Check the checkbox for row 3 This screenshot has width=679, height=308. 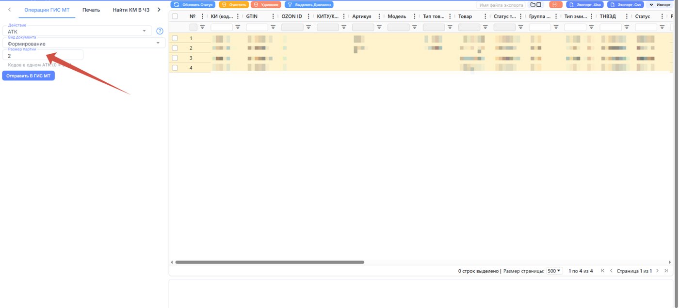pos(175,58)
